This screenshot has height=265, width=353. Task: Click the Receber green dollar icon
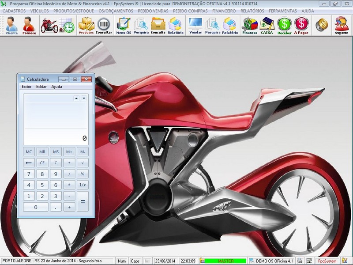(285, 25)
